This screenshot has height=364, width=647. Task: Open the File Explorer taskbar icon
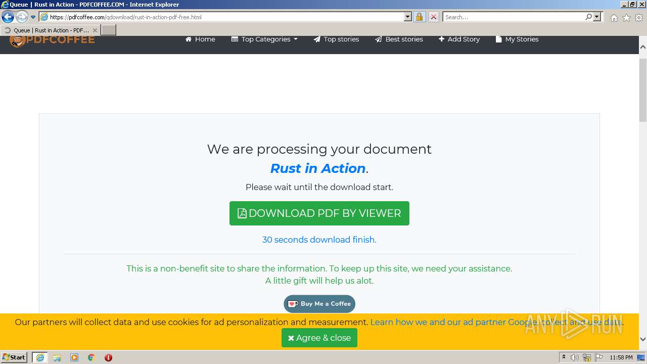coord(57,357)
